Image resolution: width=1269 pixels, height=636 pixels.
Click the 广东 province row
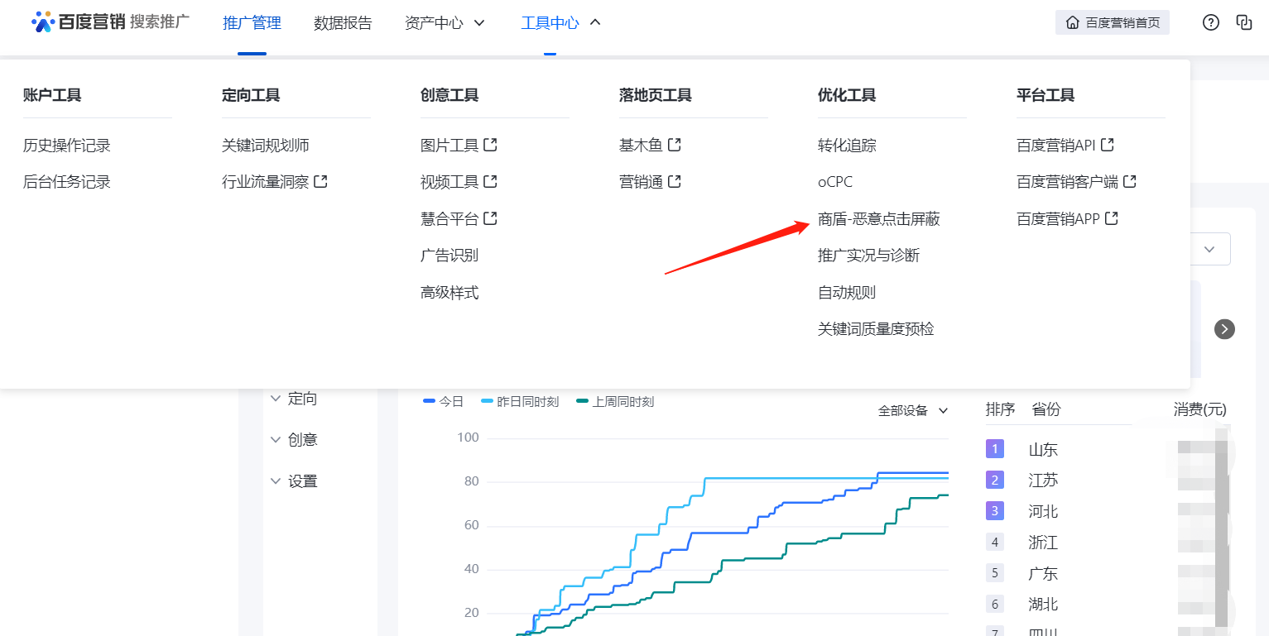pos(1108,574)
